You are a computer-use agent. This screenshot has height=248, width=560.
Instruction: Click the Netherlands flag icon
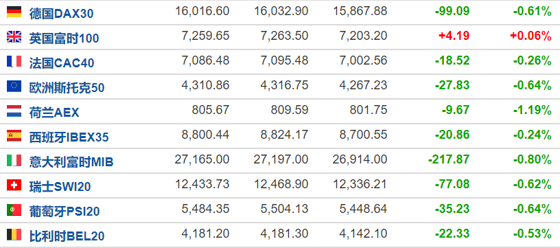pyautogui.click(x=14, y=111)
